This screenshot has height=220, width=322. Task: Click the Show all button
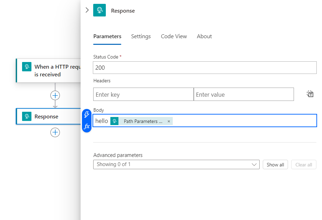[x=275, y=165]
